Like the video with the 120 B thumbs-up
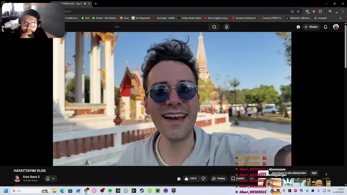347x195 pixels. 190,178
